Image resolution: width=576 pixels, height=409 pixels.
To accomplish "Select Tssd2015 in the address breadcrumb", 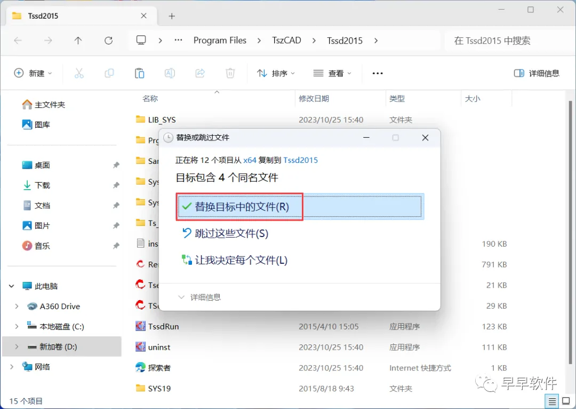I will pos(345,40).
